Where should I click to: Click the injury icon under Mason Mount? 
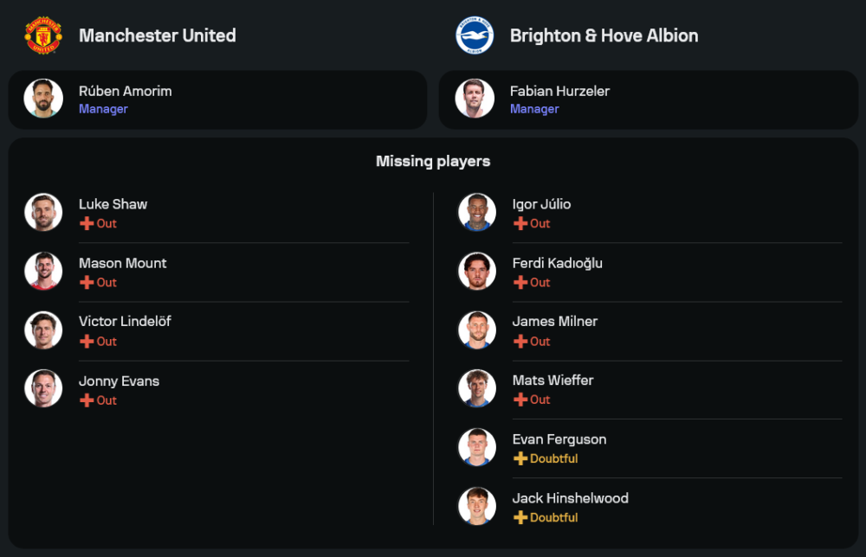pyautogui.click(x=87, y=283)
